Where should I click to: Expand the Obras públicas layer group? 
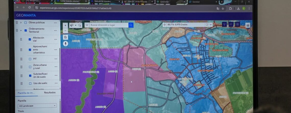click(x=21, y=23)
